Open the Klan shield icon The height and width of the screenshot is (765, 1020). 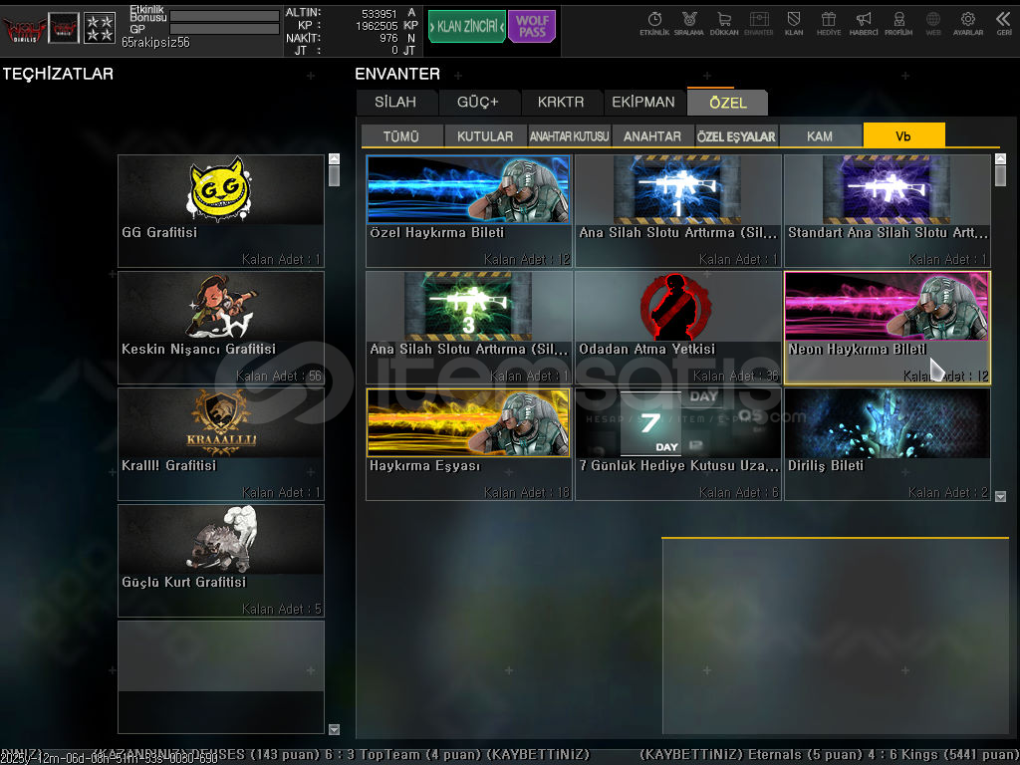(x=794, y=23)
